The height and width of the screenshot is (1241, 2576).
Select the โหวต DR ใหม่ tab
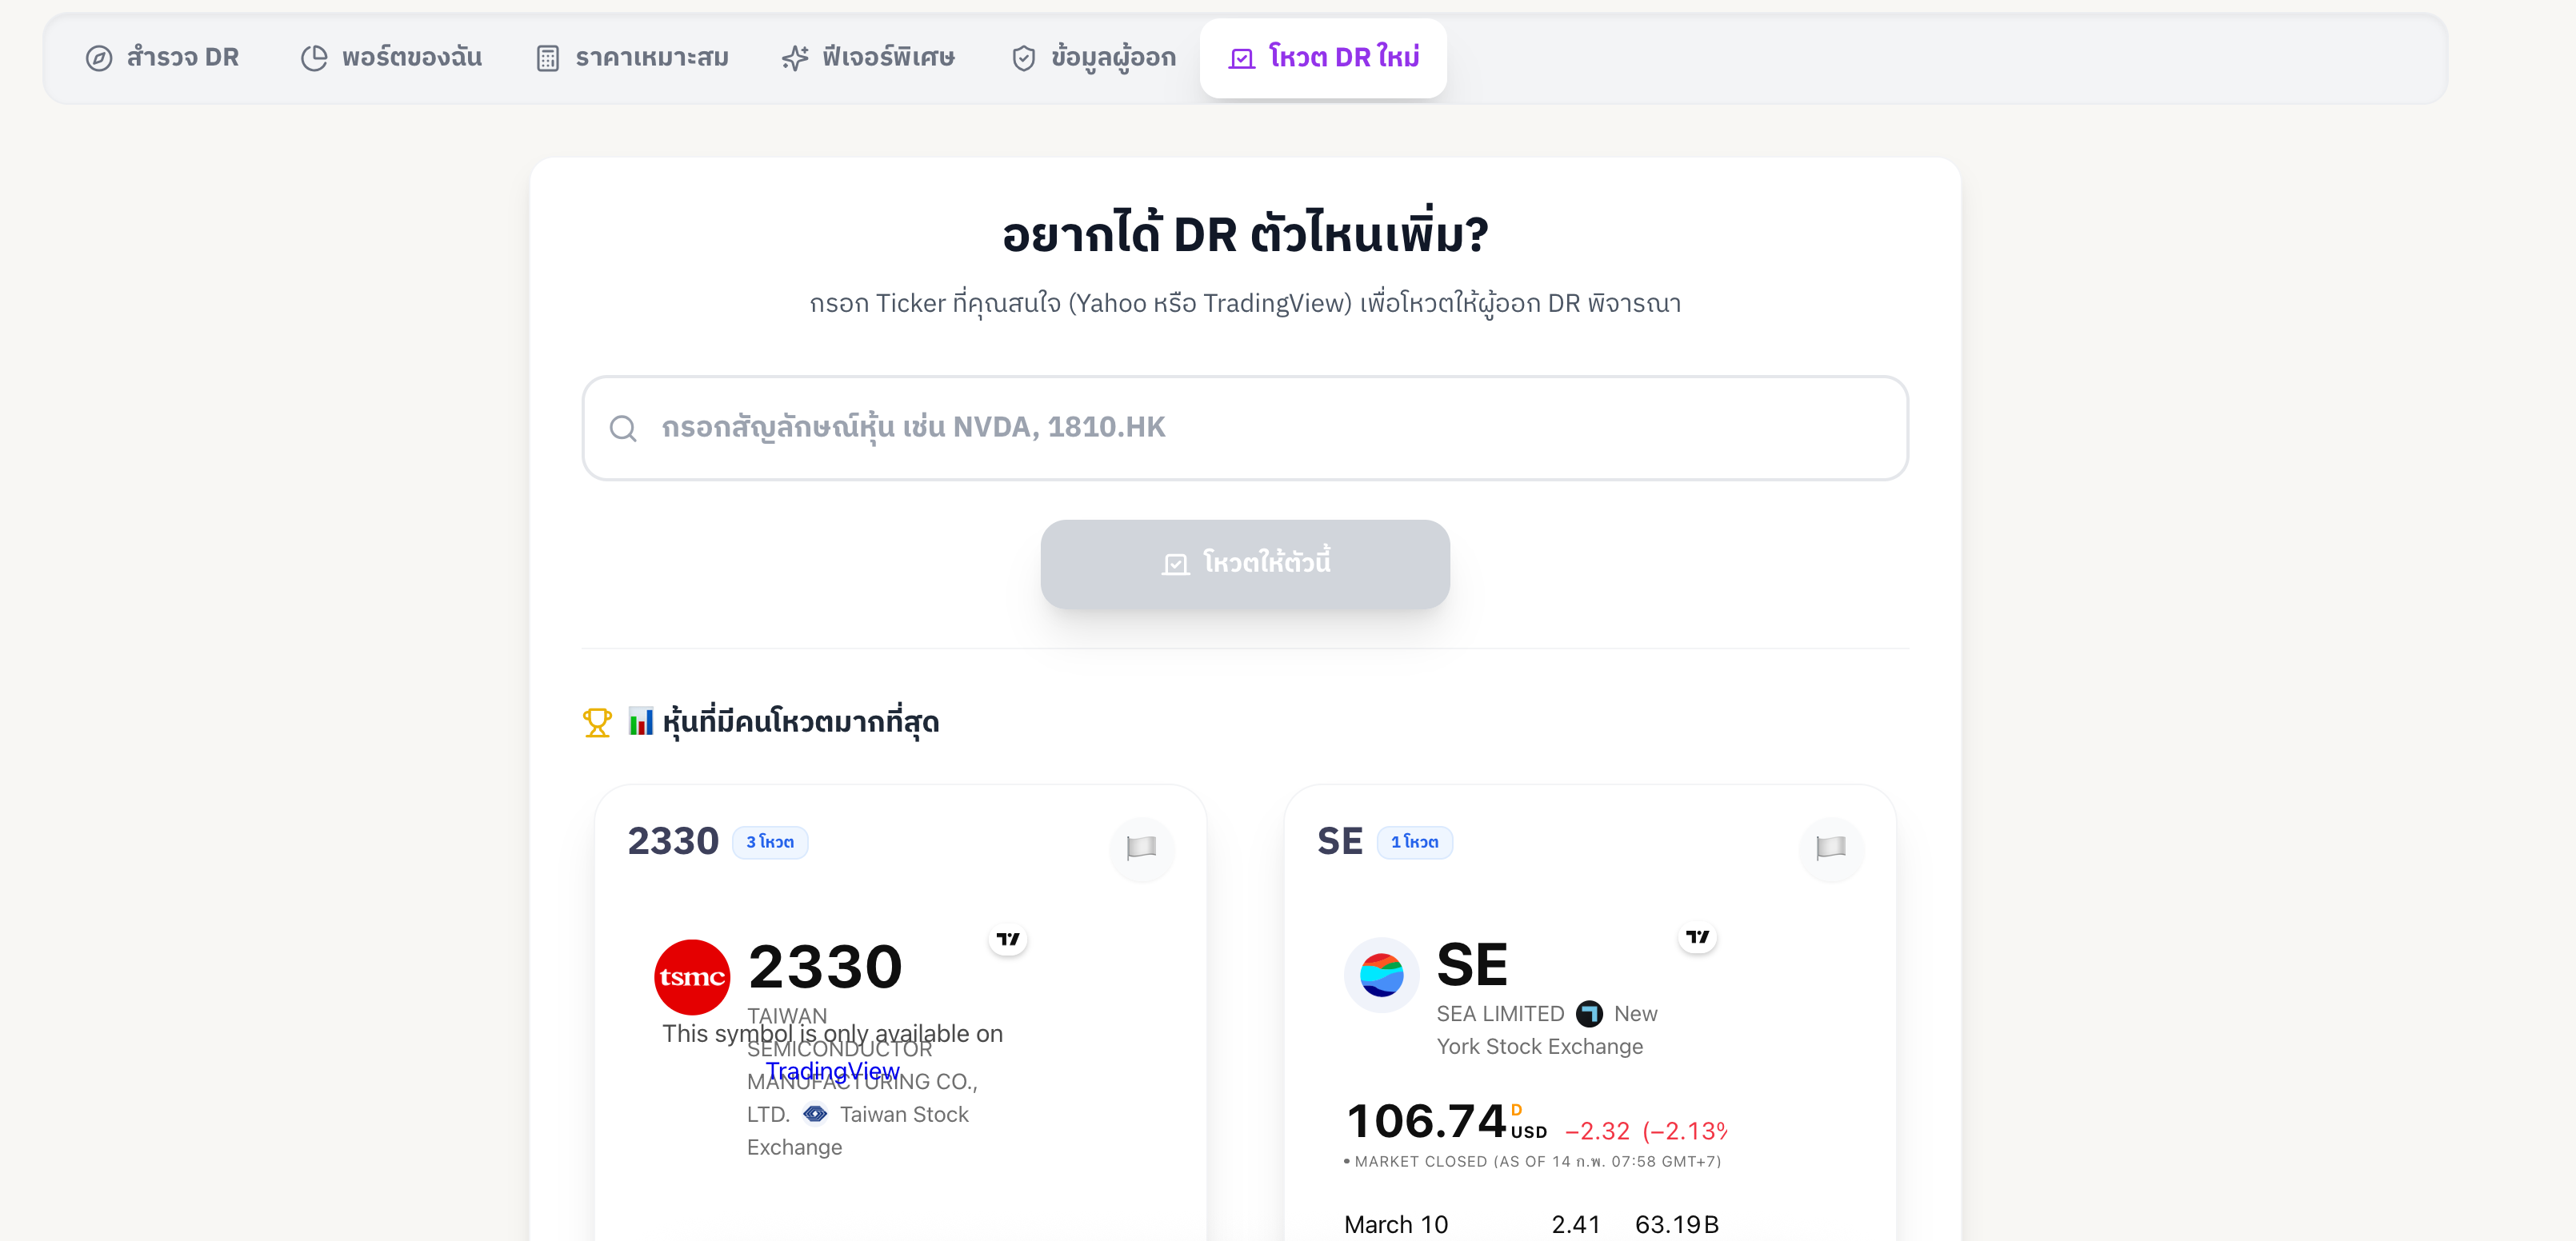1323,58
